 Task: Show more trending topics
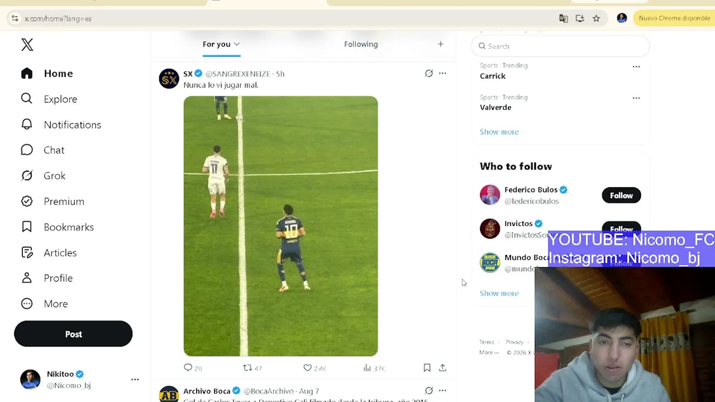coord(499,132)
